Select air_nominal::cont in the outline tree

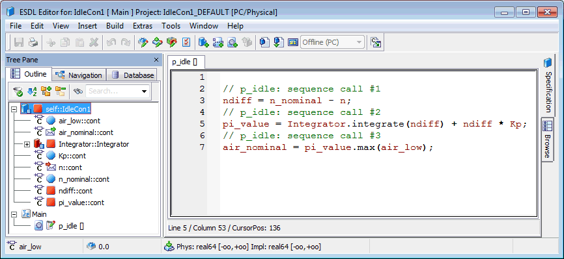click(86, 132)
